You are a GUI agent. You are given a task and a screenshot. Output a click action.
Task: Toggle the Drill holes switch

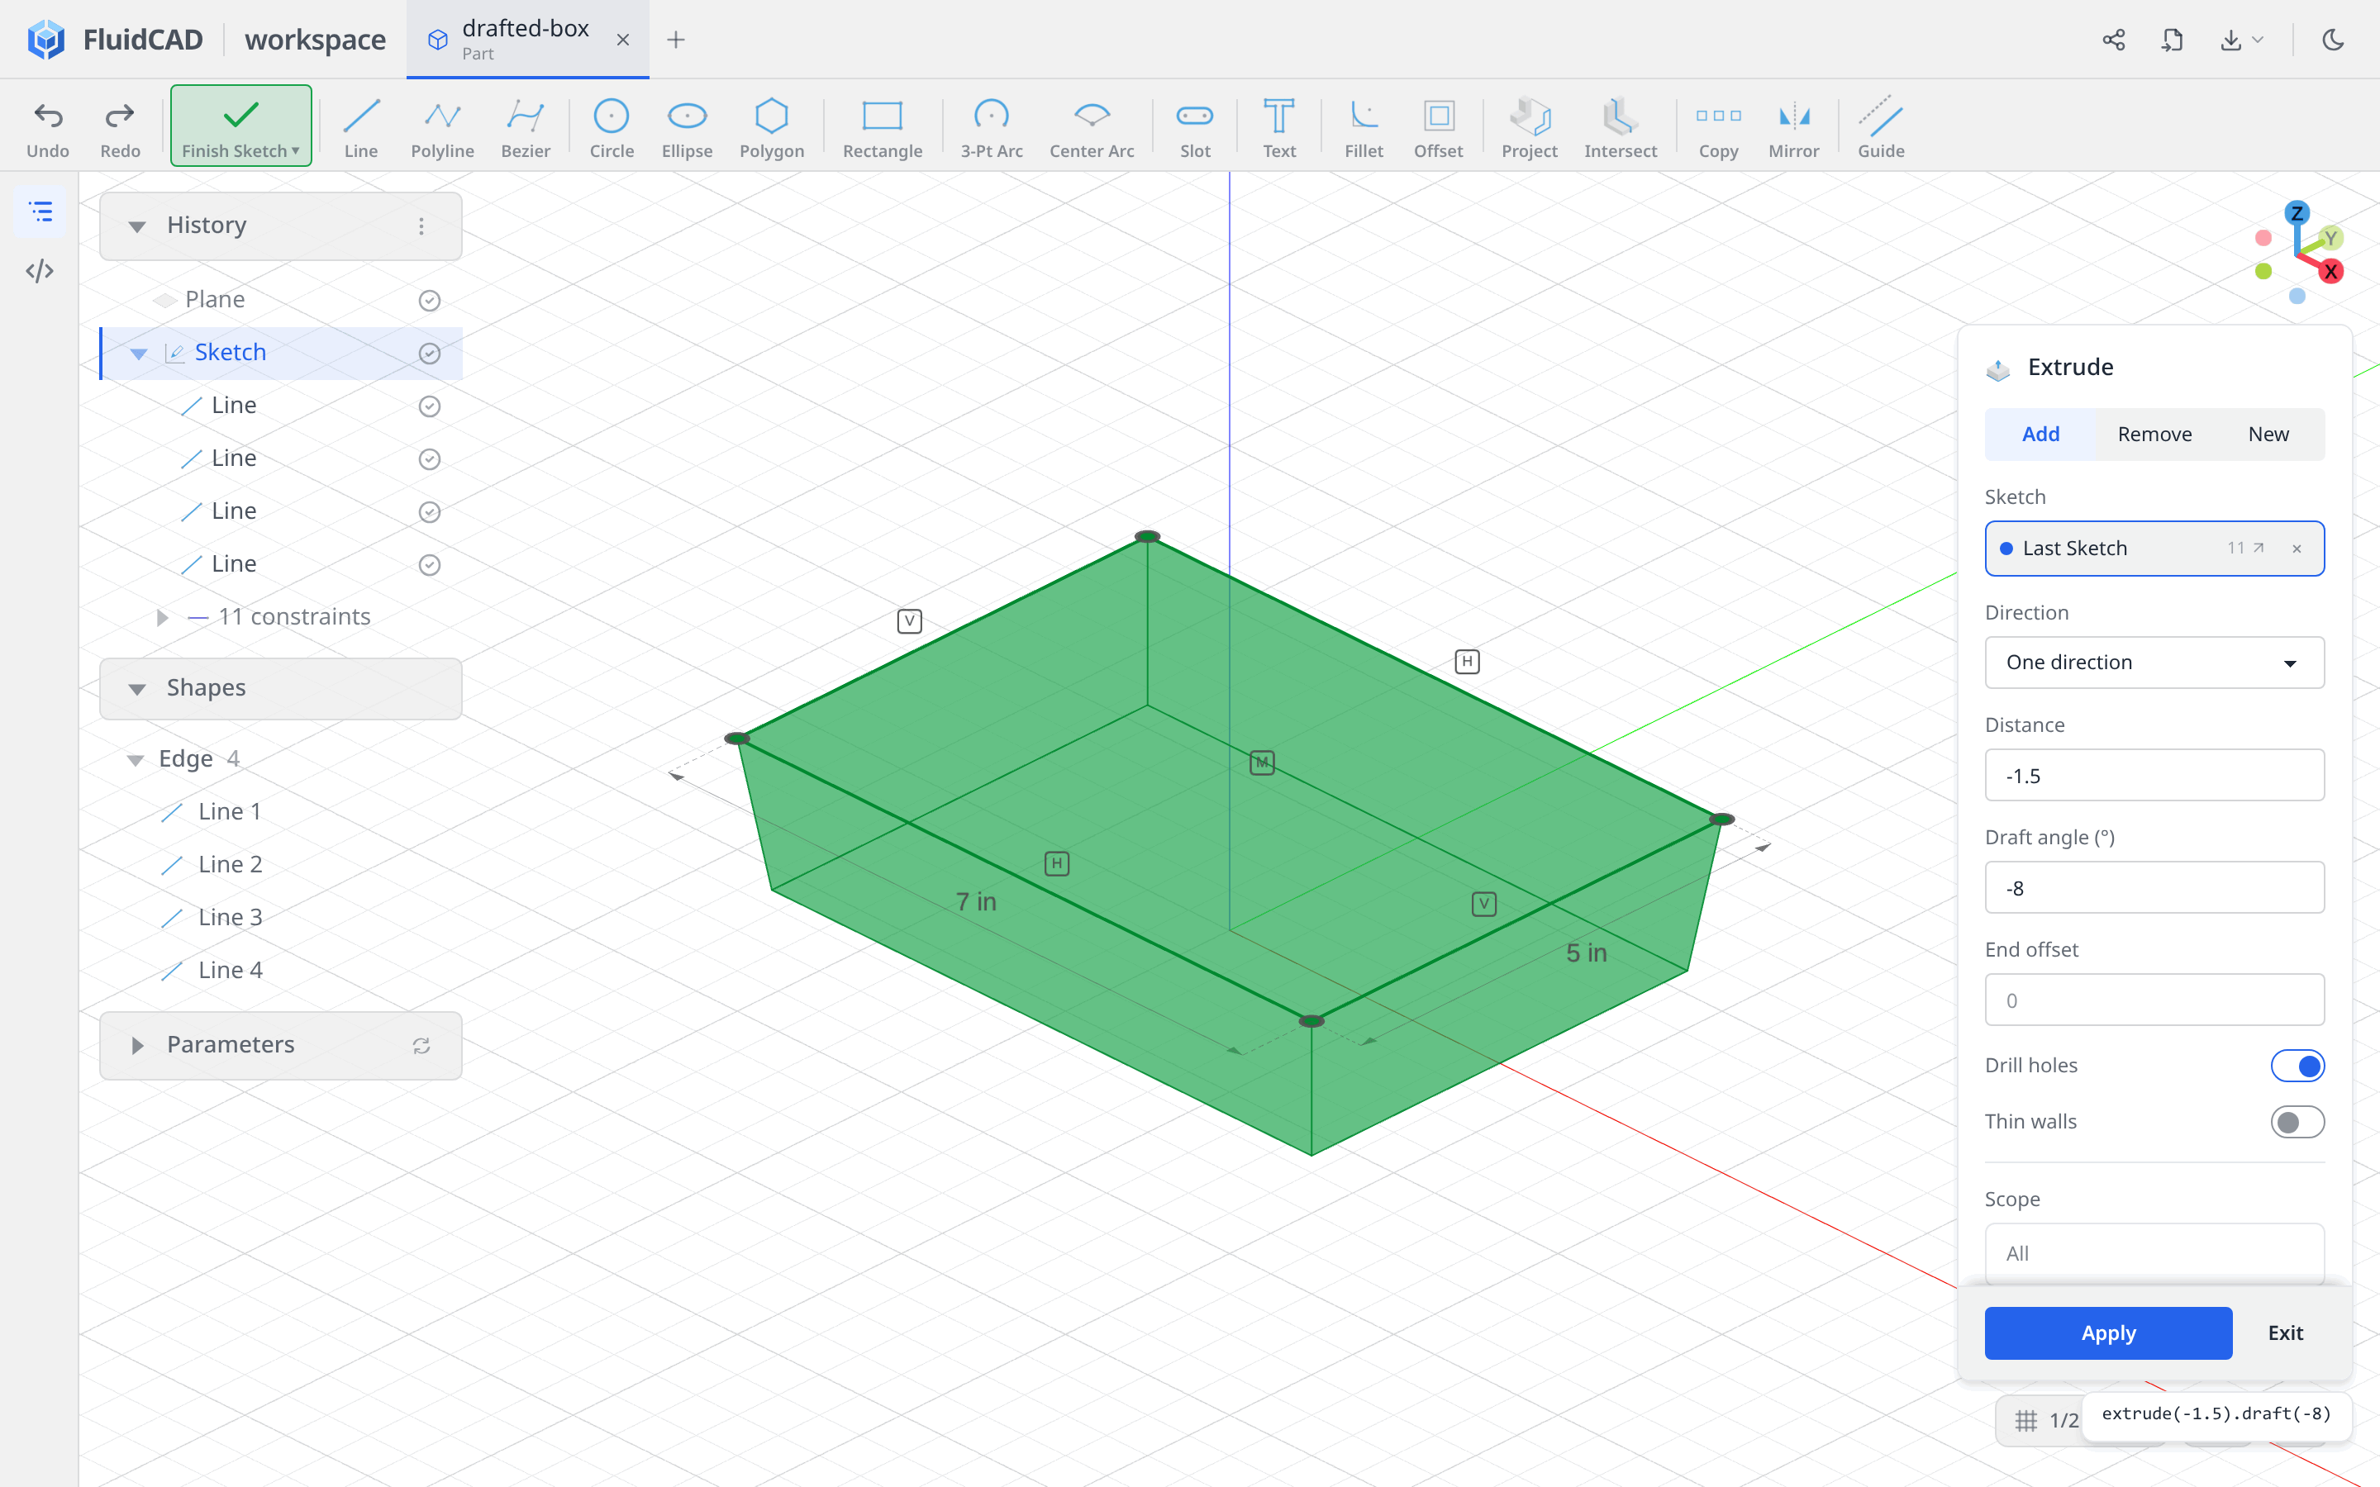coord(2297,1065)
